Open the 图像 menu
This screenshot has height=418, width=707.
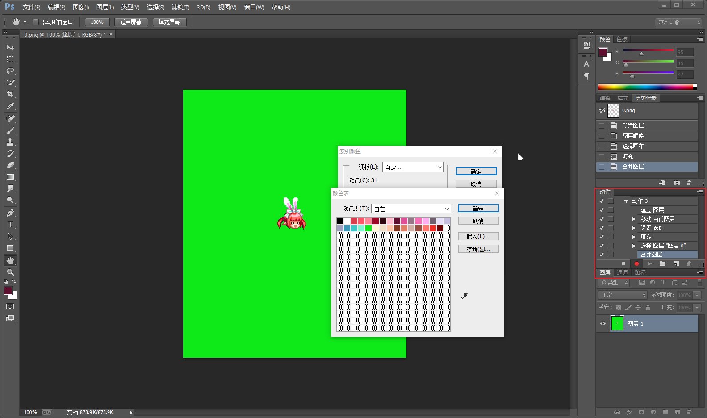[x=80, y=7]
